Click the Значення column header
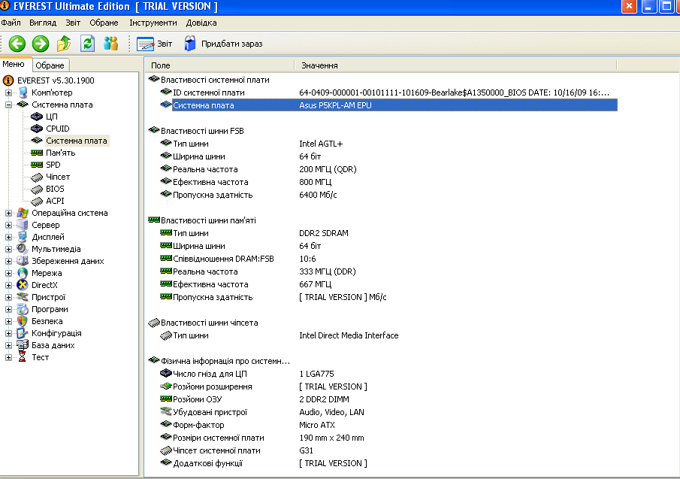The width and height of the screenshot is (680, 479). [x=455, y=65]
